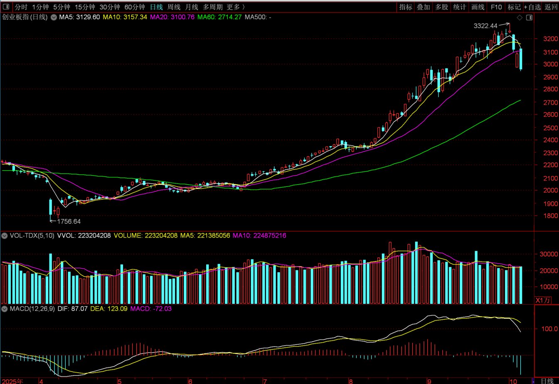Expand the 创业板指 main chart indicator dropdown

54,17
